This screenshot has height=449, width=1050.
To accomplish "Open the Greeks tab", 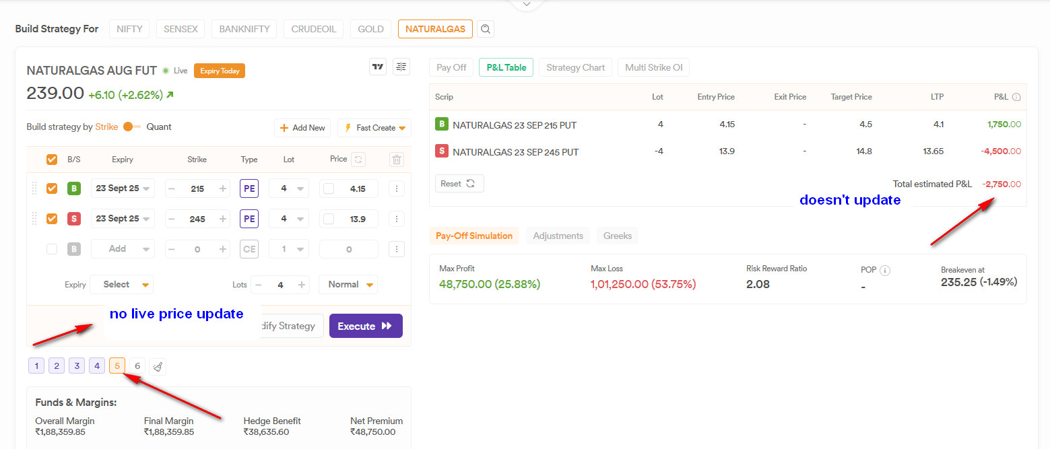I will coord(617,236).
